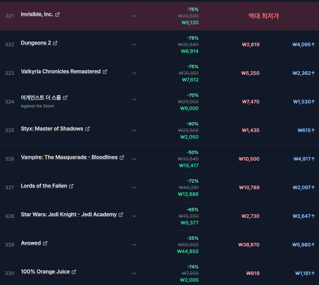This screenshot has height=285, width=319.
Task: Open the 어게인스트 더 스톰 game link
Action: [x=41, y=98]
